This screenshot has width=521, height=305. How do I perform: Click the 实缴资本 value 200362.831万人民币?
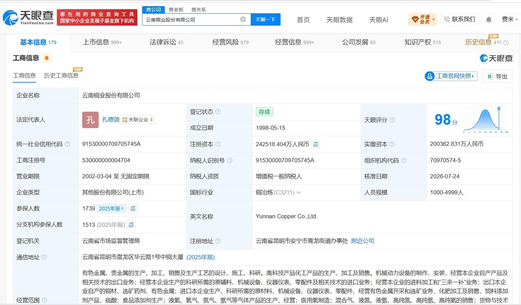(457, 144)
